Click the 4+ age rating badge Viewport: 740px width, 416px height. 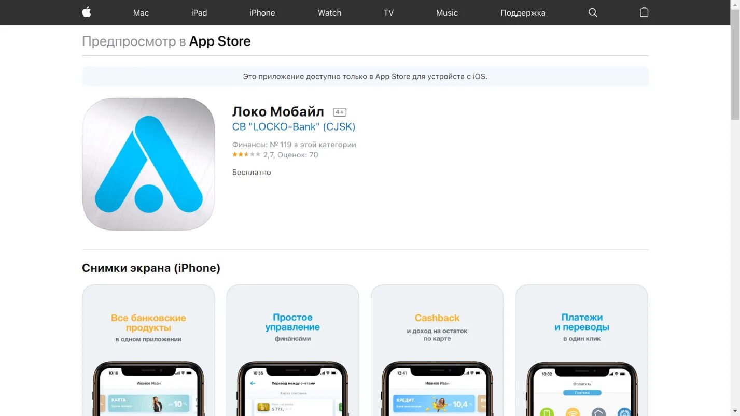click(x=340, y=112)
